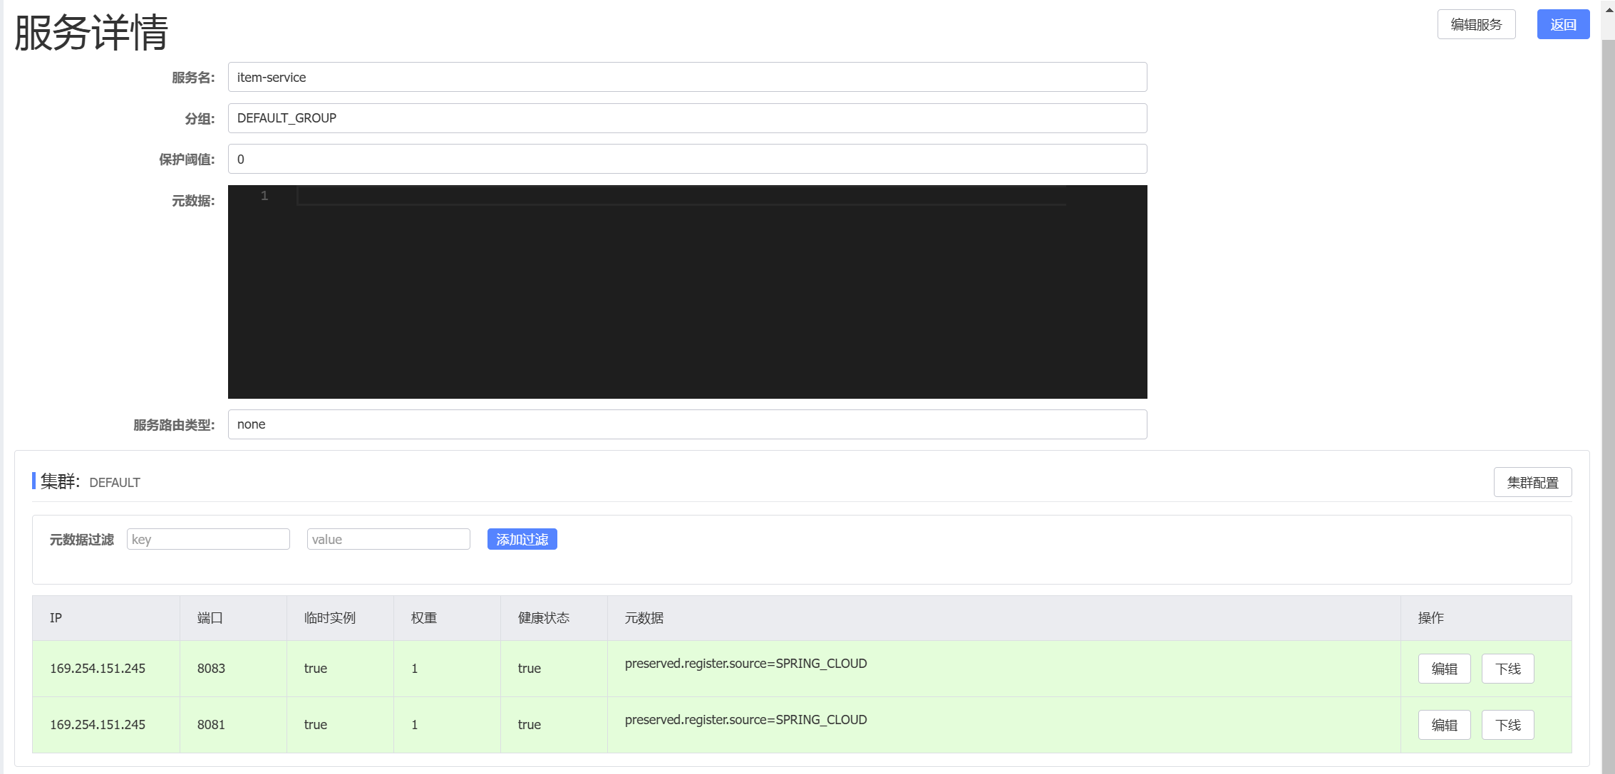Click the 添加过滤 button
The width and height of the screenshot is (1615, 774).
(522, 540)
